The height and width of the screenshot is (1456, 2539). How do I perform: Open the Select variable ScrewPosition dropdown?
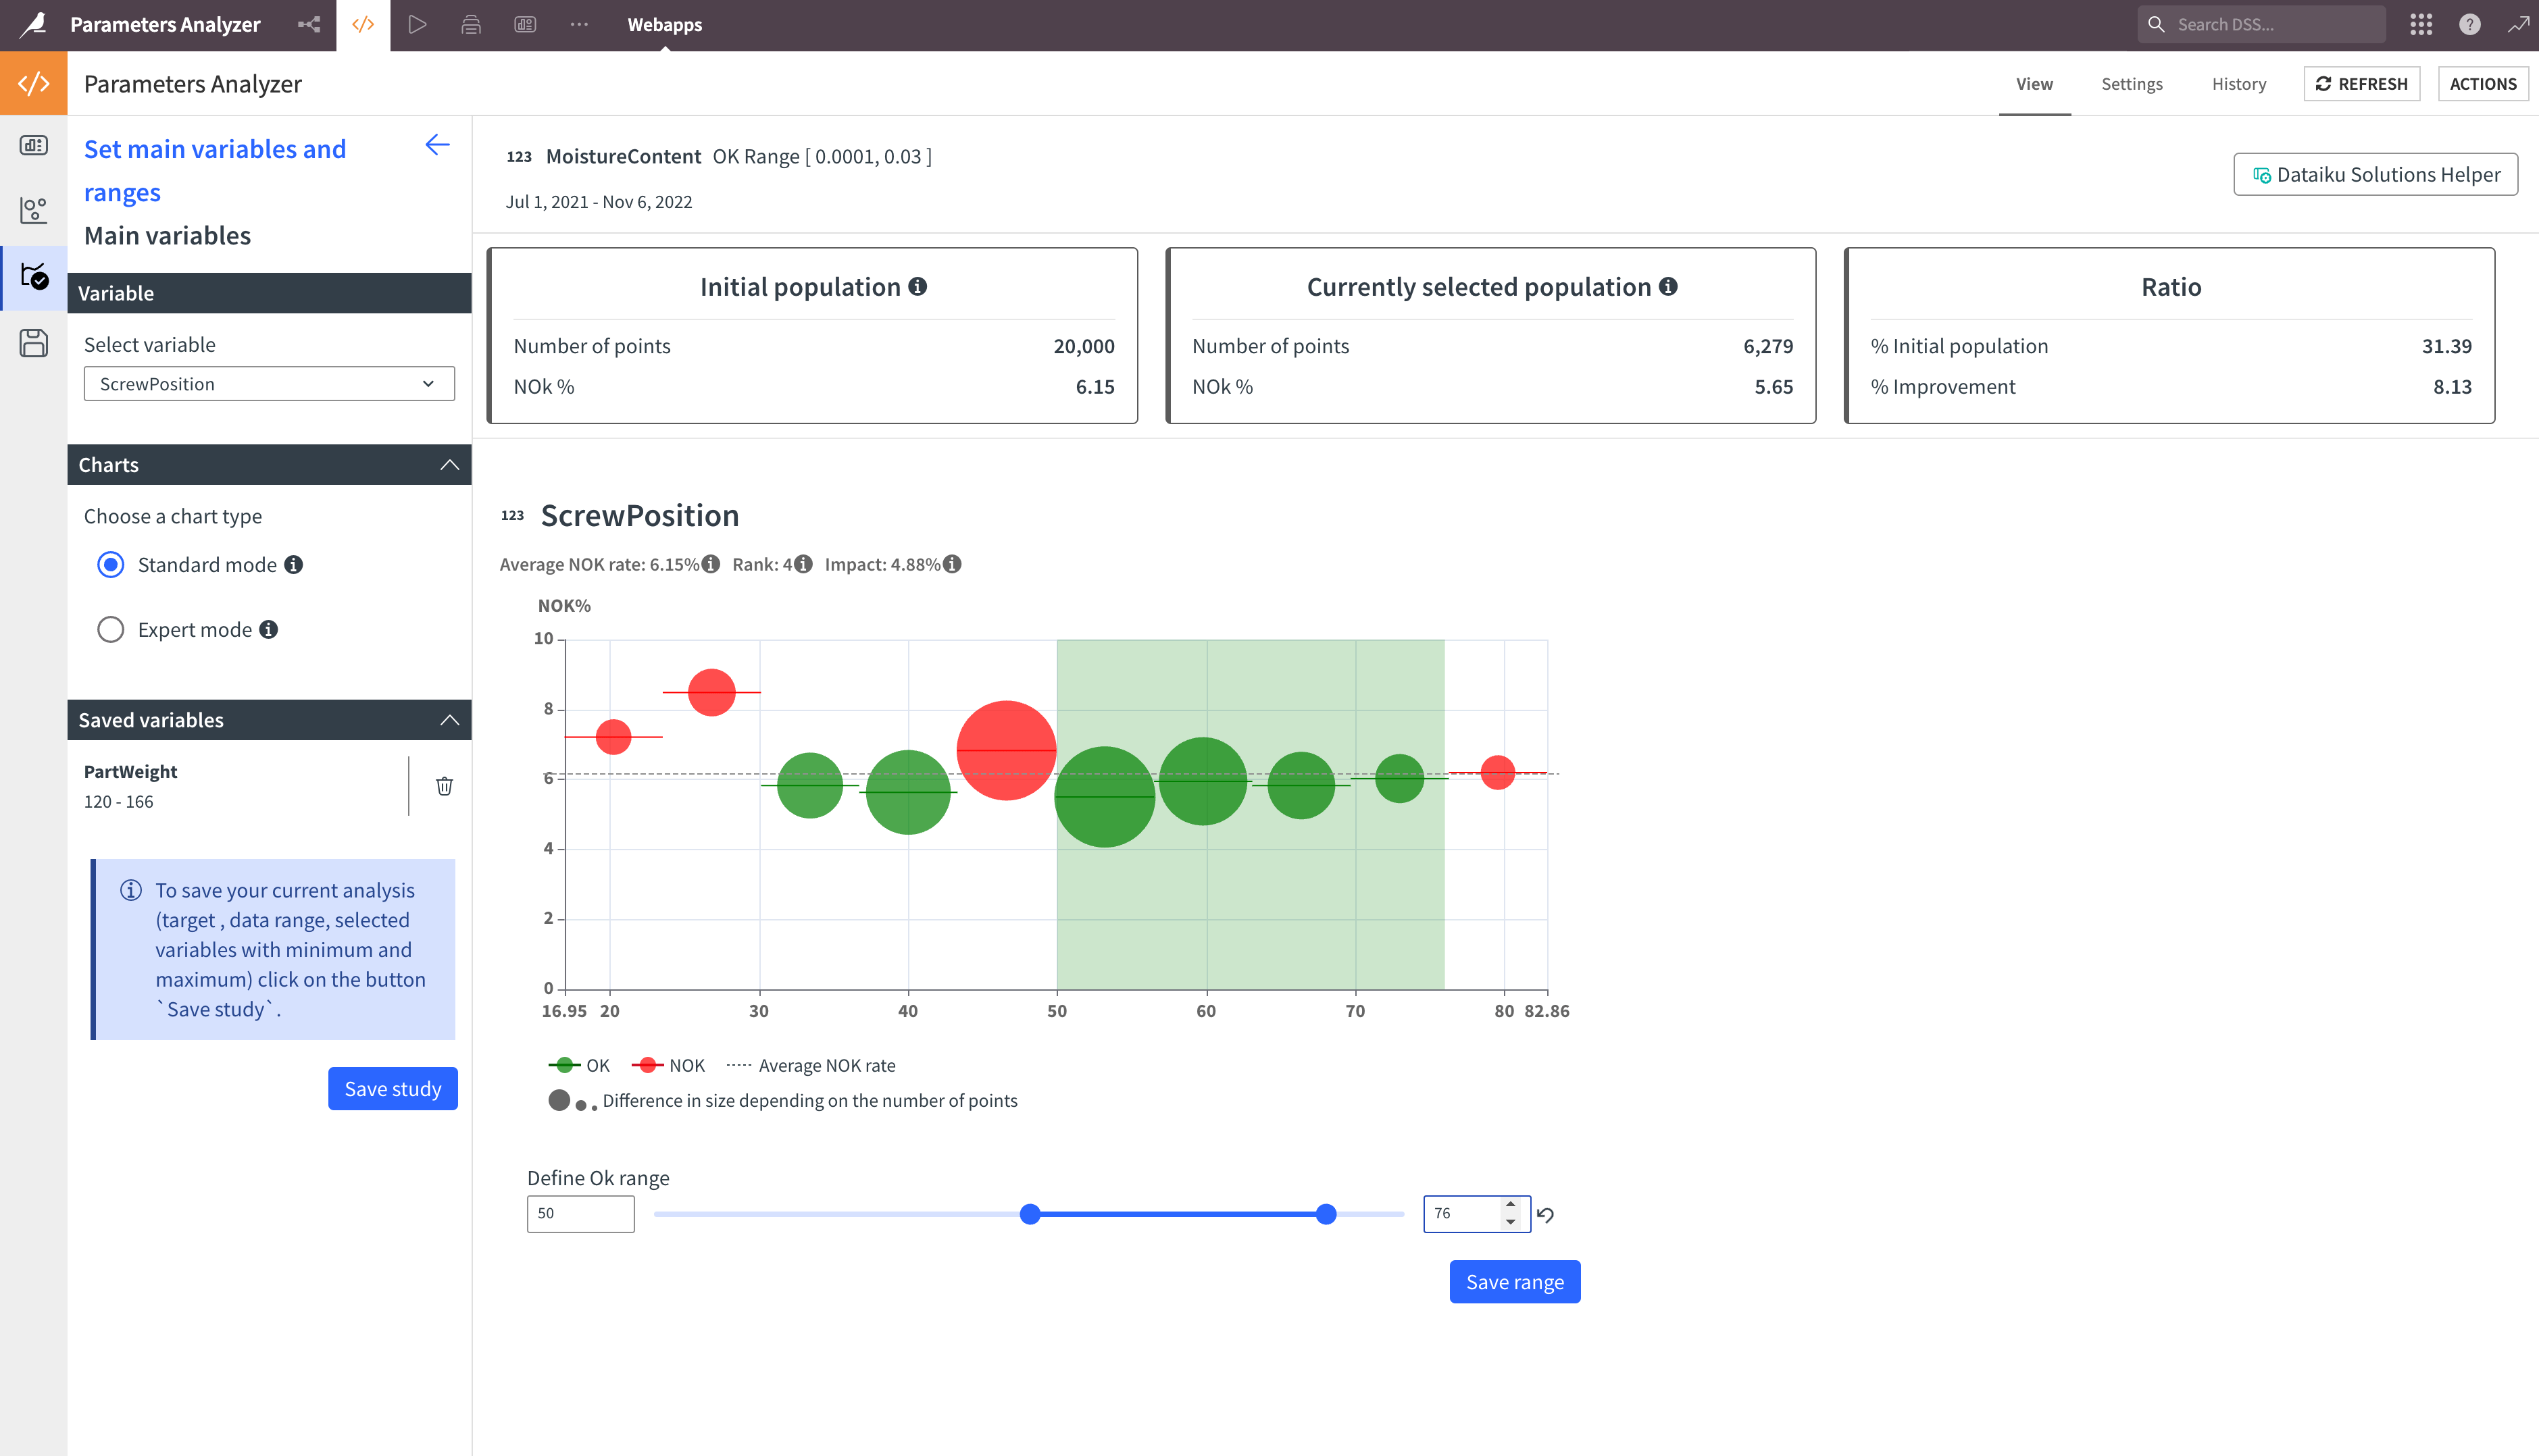coord(269,384)
